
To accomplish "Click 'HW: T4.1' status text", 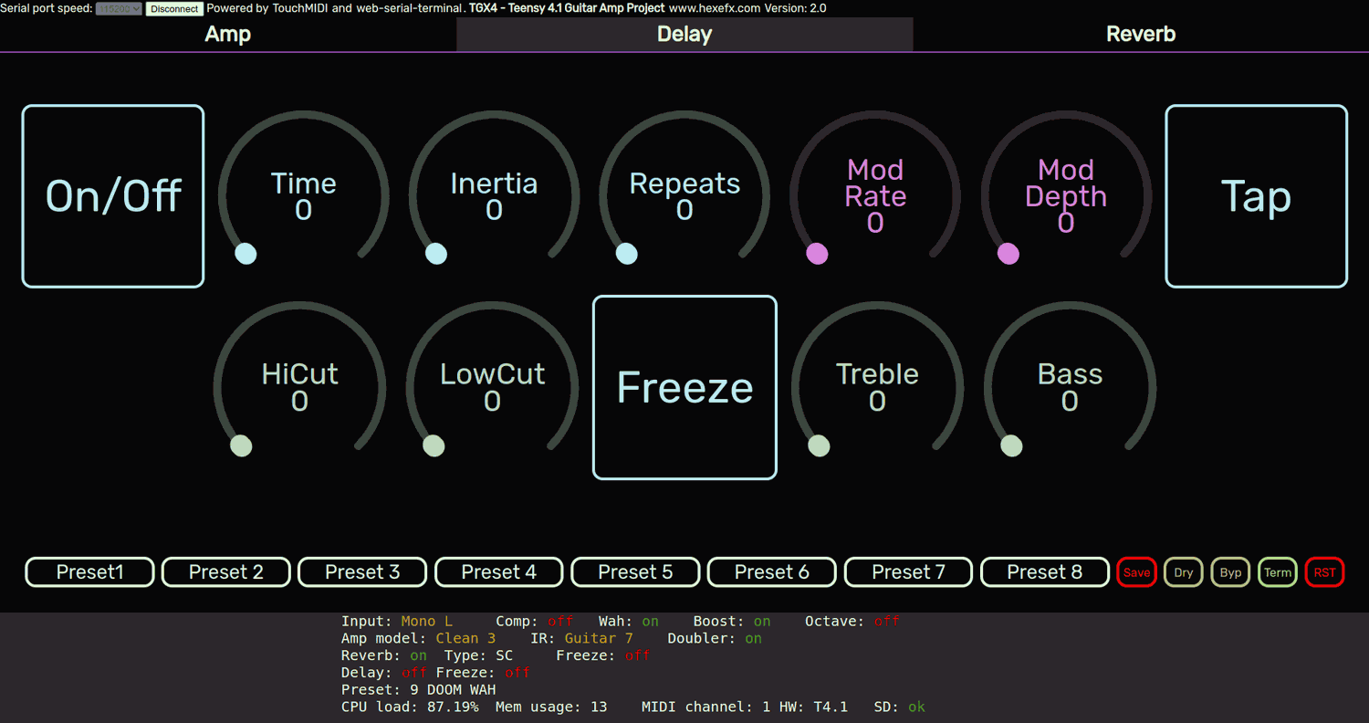I will 814,707.
